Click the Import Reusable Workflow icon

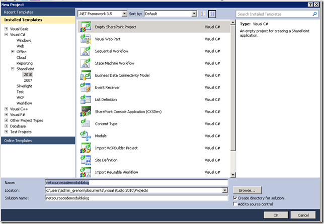pos(86,172)
